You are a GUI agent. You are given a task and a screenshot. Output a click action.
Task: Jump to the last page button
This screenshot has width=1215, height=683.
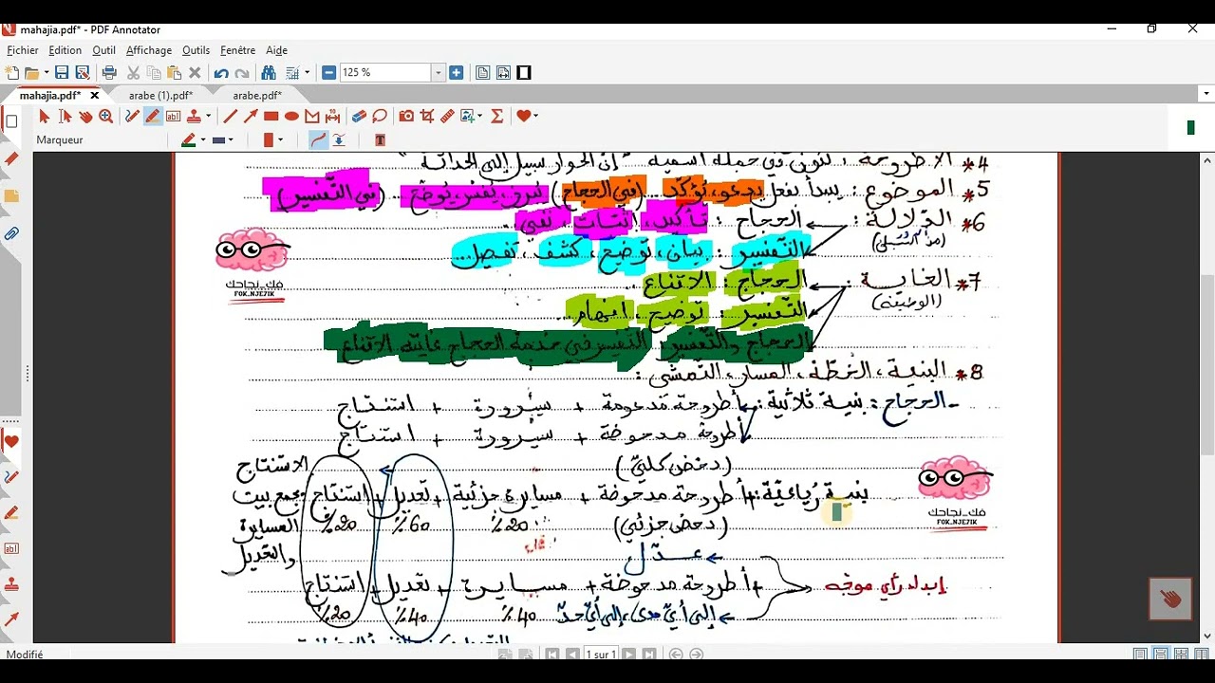(648, 655)
